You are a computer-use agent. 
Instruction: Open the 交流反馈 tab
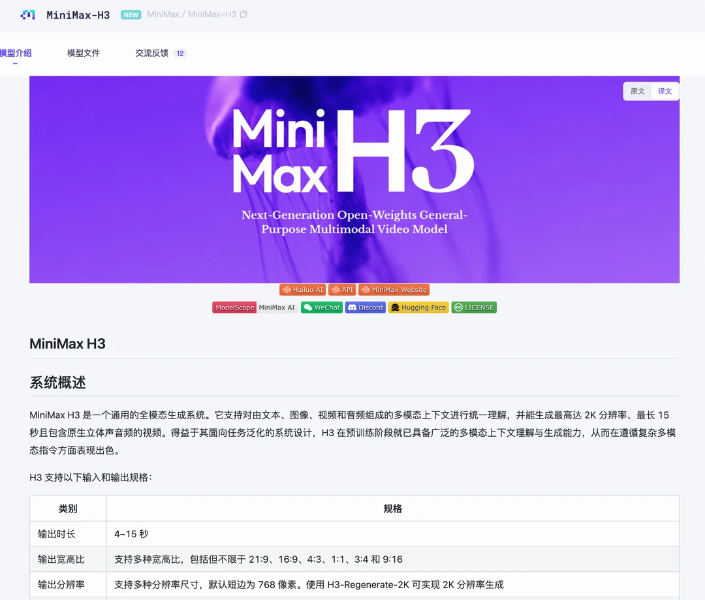point(152,53)
